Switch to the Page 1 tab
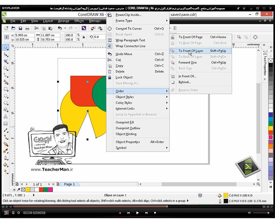Screen dimensions: 275x223 tap(69, 184)
